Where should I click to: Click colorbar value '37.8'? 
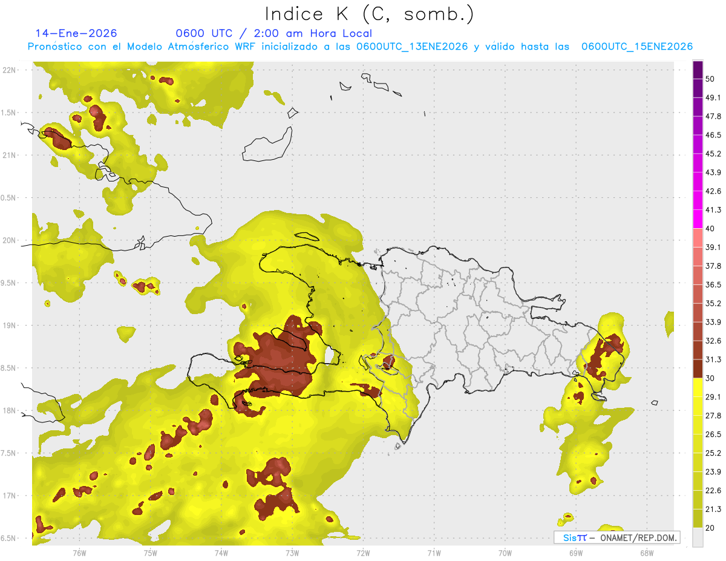coord(713,266)
